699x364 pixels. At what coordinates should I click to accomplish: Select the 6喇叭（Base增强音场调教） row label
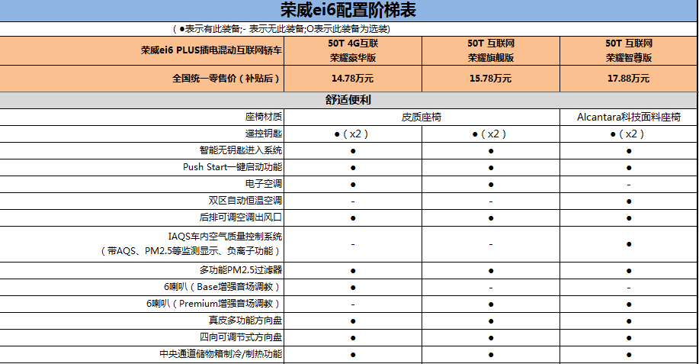coord(142,287)
